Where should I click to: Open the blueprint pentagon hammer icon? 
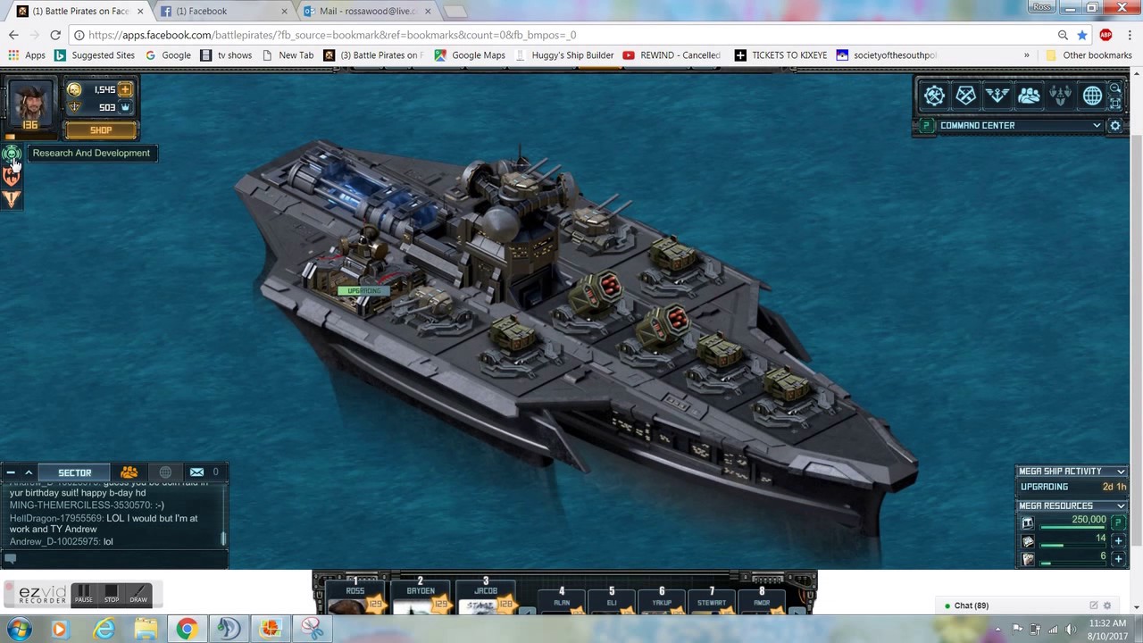(x=966, y=96)
